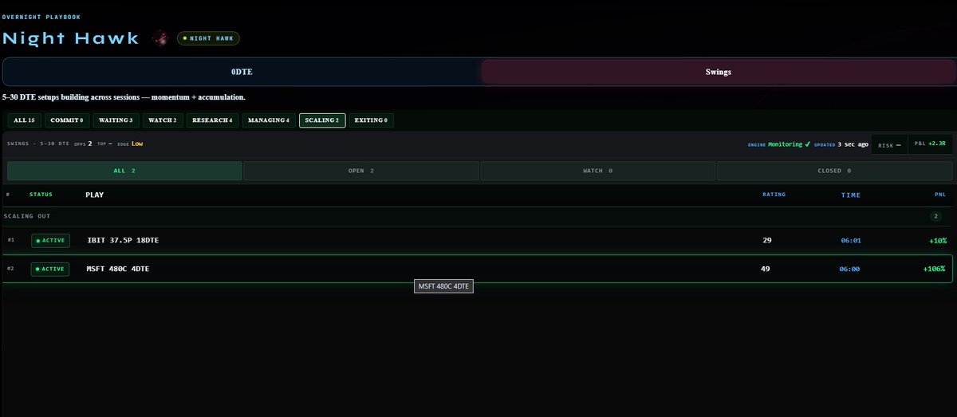Select the ALL 15 filter chip
The height and width of the screenshot is (417, 957).
[24, 120]
